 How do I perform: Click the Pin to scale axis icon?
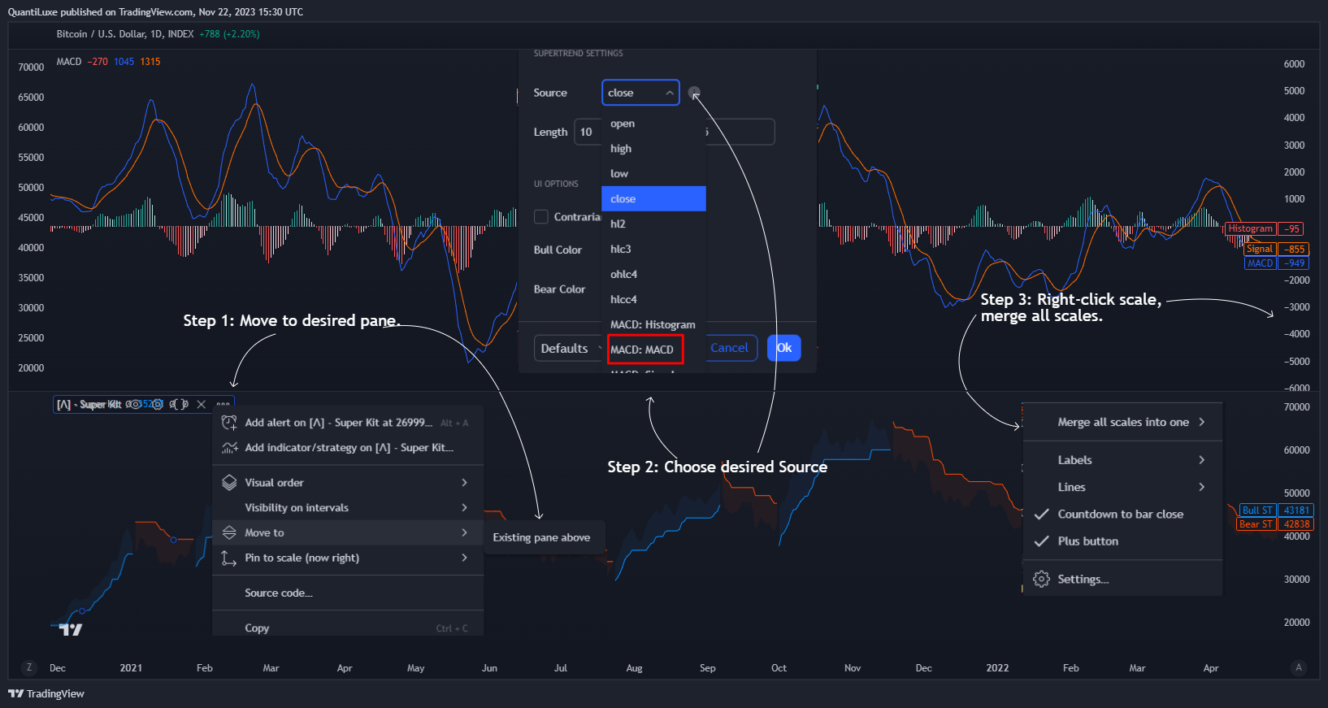coord(229,558)
